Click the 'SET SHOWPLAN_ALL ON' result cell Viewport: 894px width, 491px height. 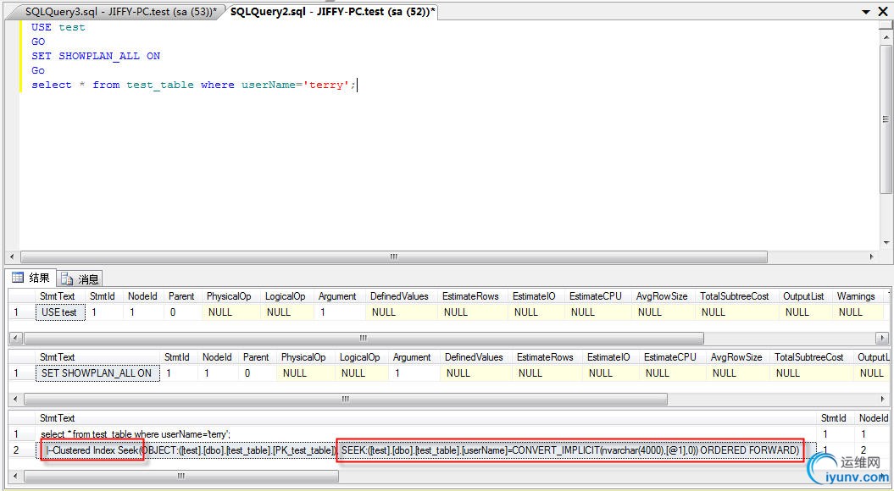pos(97,373)
